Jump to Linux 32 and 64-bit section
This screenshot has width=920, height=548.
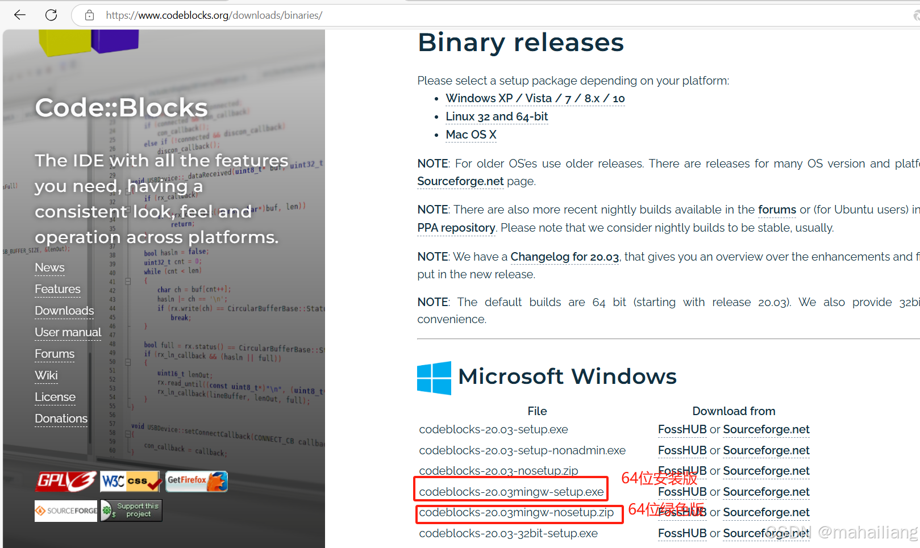click(497, 116)
